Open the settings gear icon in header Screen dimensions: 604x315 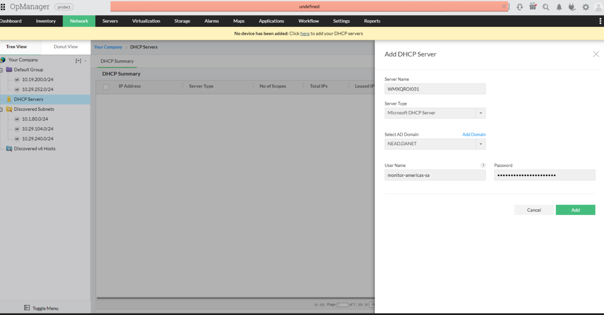coord(586,7)
